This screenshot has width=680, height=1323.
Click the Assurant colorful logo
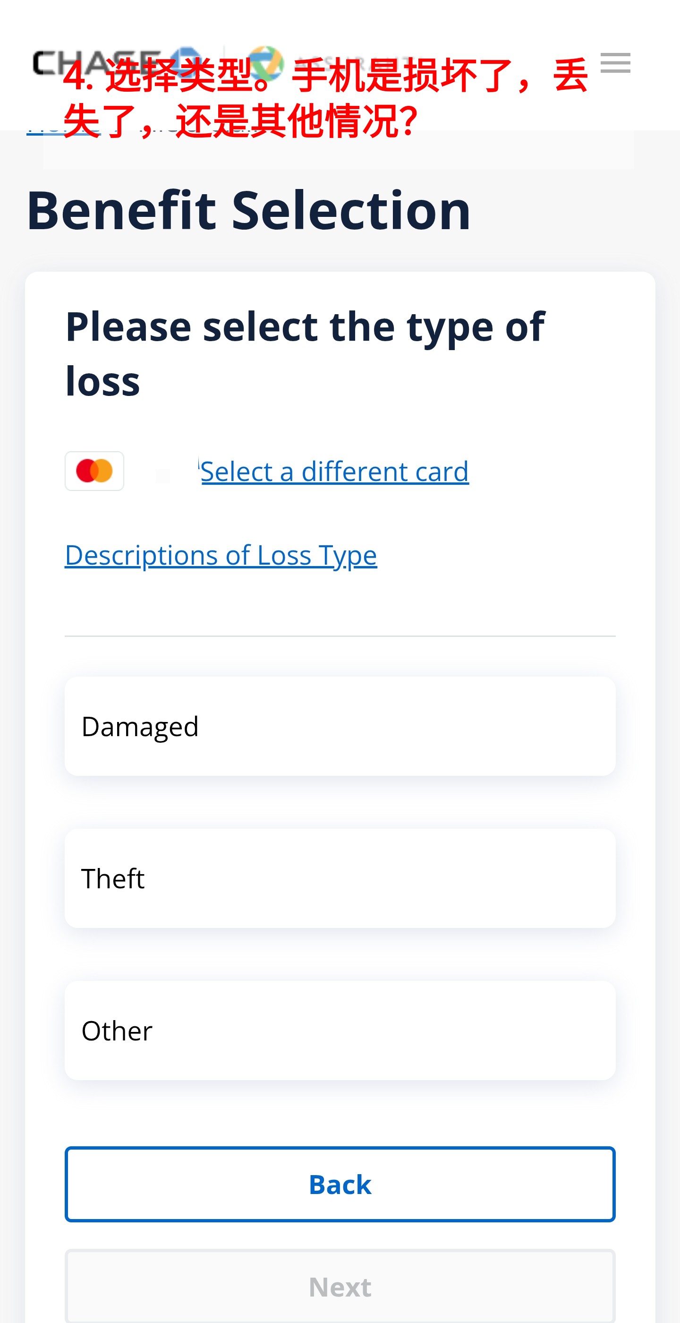265,63
